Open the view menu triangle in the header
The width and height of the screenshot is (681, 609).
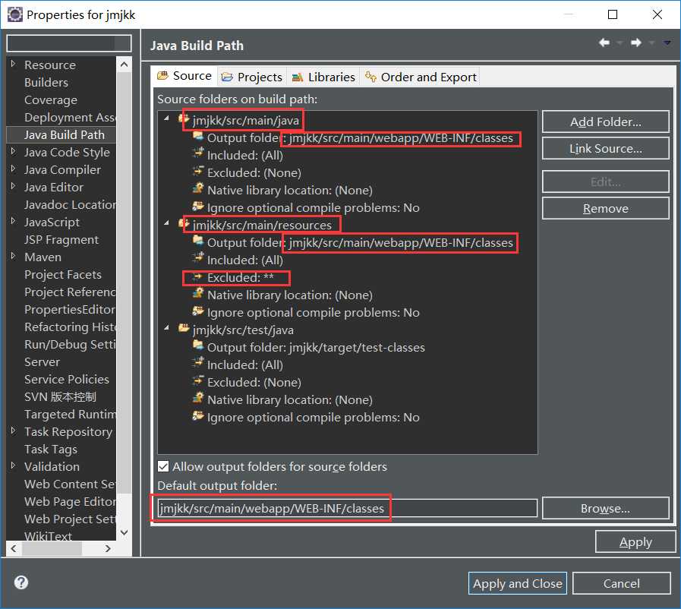pos(667,43)
